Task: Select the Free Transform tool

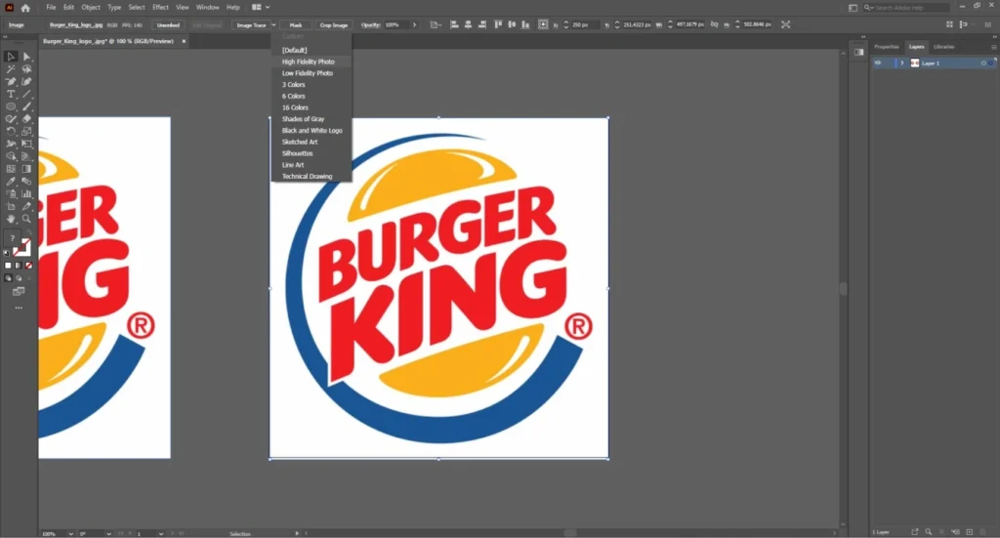Action: 26,144
